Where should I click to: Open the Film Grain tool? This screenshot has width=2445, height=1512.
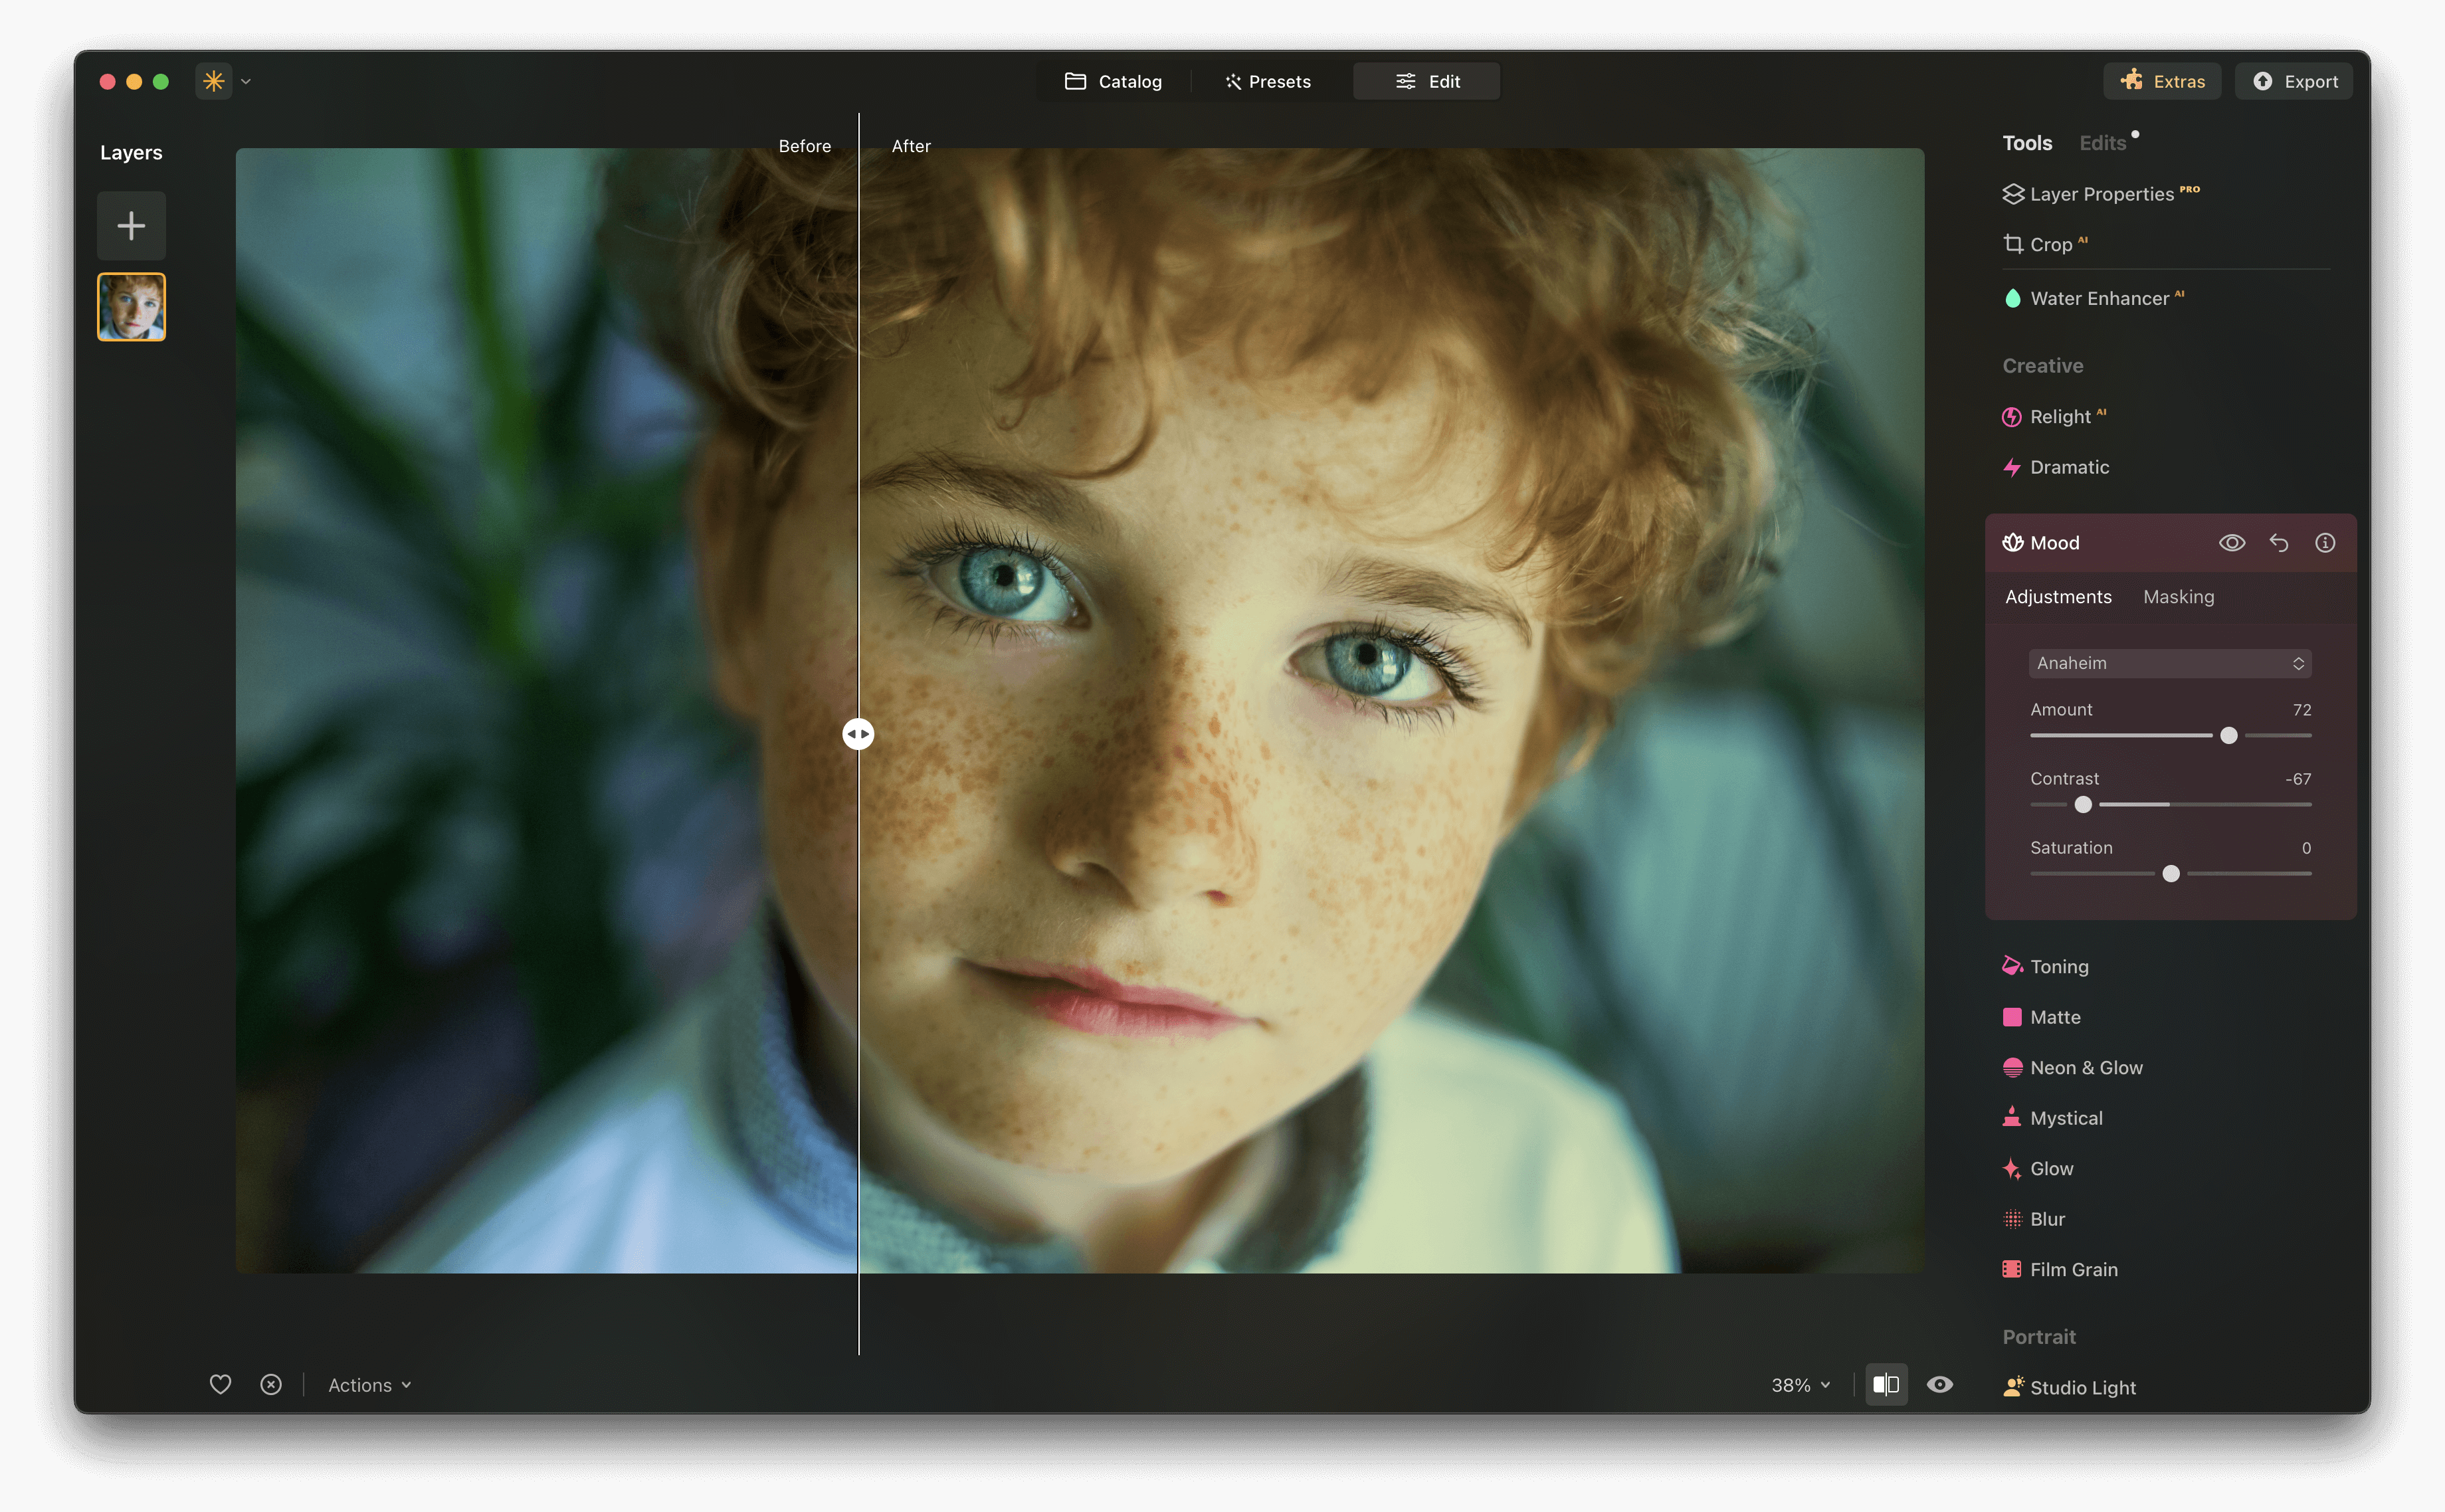[x=2074, y=1269]
